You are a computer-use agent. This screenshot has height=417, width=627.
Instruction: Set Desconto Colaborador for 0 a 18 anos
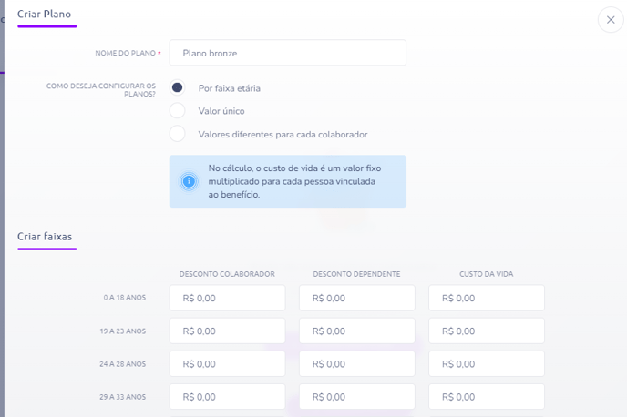(227, 298)
